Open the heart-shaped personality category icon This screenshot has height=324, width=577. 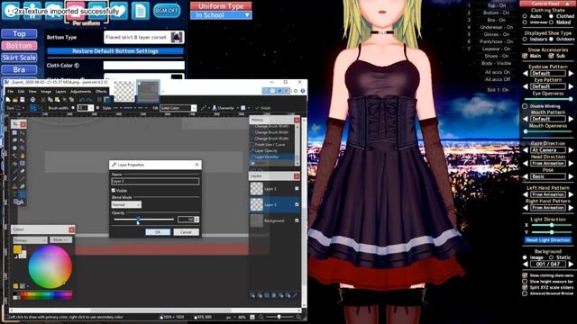point(119,11)
